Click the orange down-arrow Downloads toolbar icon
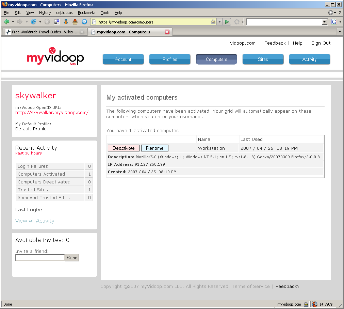The height and width of the screenshot is (309, 344). click(66, 22)
